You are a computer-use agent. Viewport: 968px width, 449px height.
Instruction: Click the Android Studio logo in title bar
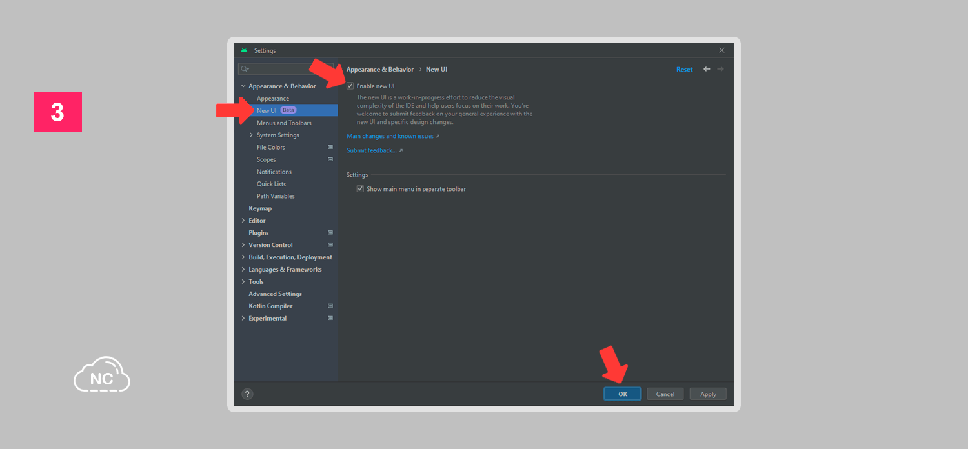pyautogui.click(x=244, y=50)
